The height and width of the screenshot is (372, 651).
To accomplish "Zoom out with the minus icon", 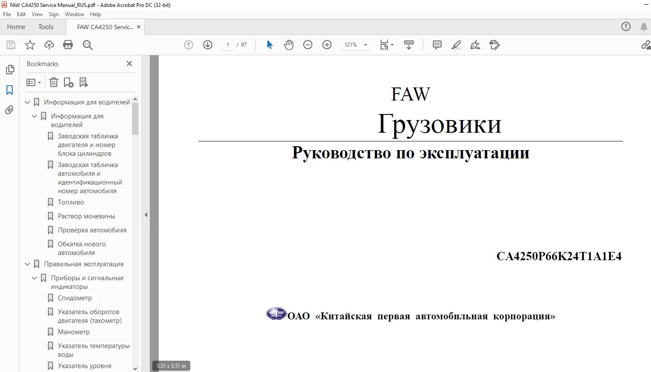I will point(308,45).
